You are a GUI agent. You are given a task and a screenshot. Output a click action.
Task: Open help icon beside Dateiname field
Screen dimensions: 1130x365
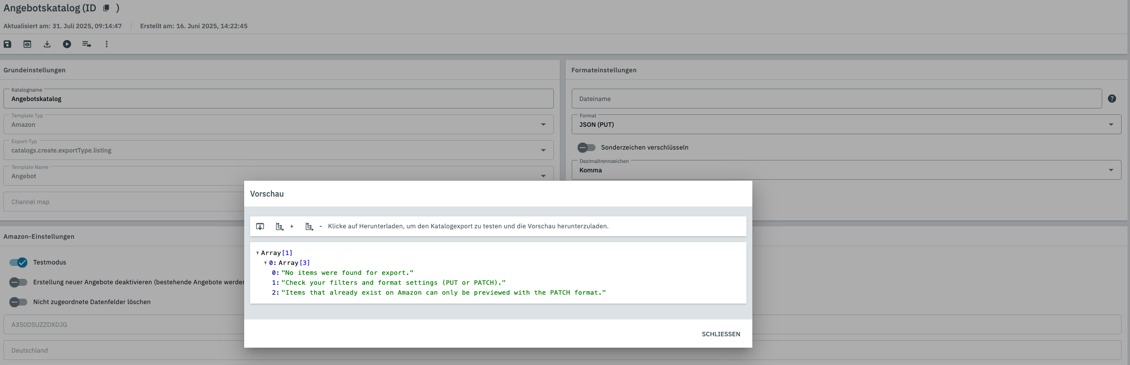pyautogui.click(x=1112, y=99)
